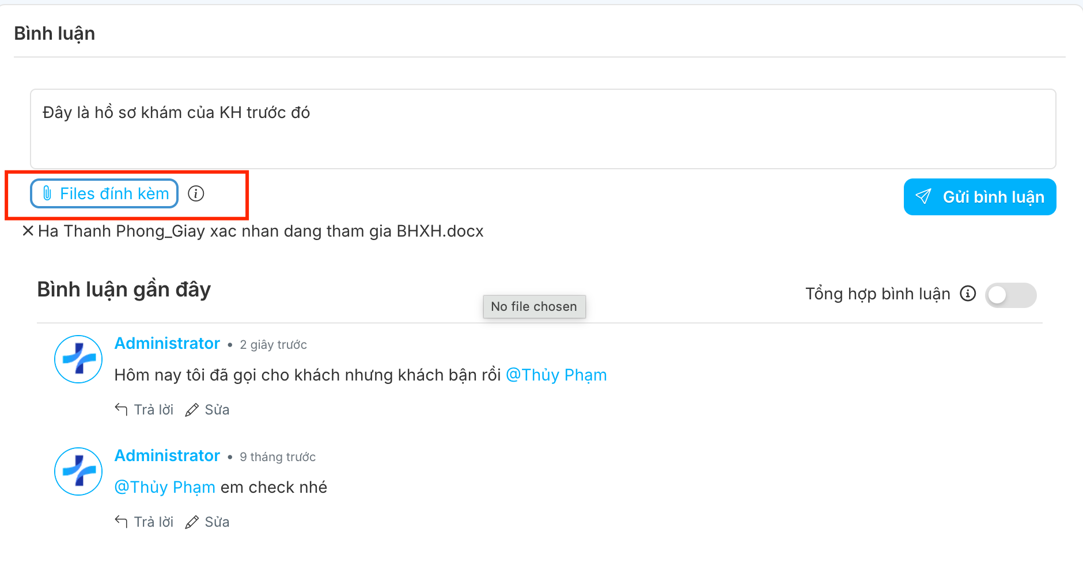Focus the comment text input area
This screenshot has height=563, width=1083.
(541, 129)
